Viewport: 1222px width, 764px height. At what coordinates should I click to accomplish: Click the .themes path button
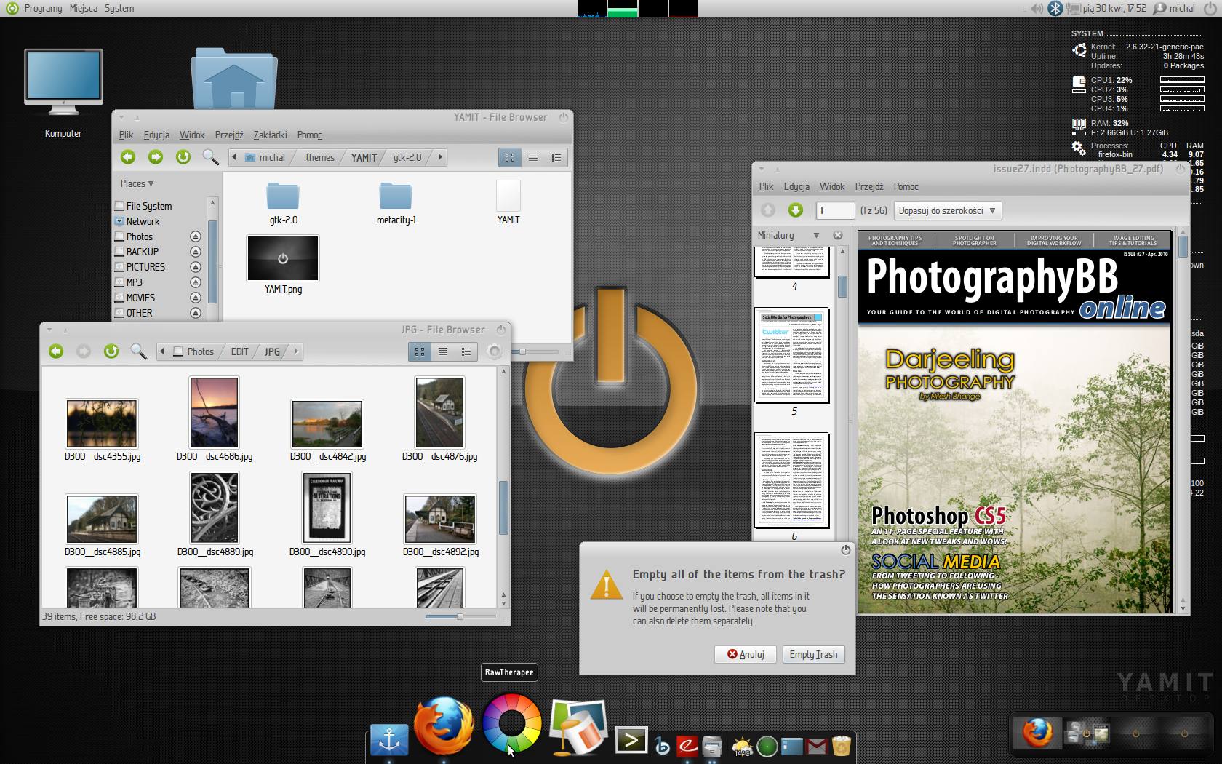pyautogui.click(x=319, y=157)
